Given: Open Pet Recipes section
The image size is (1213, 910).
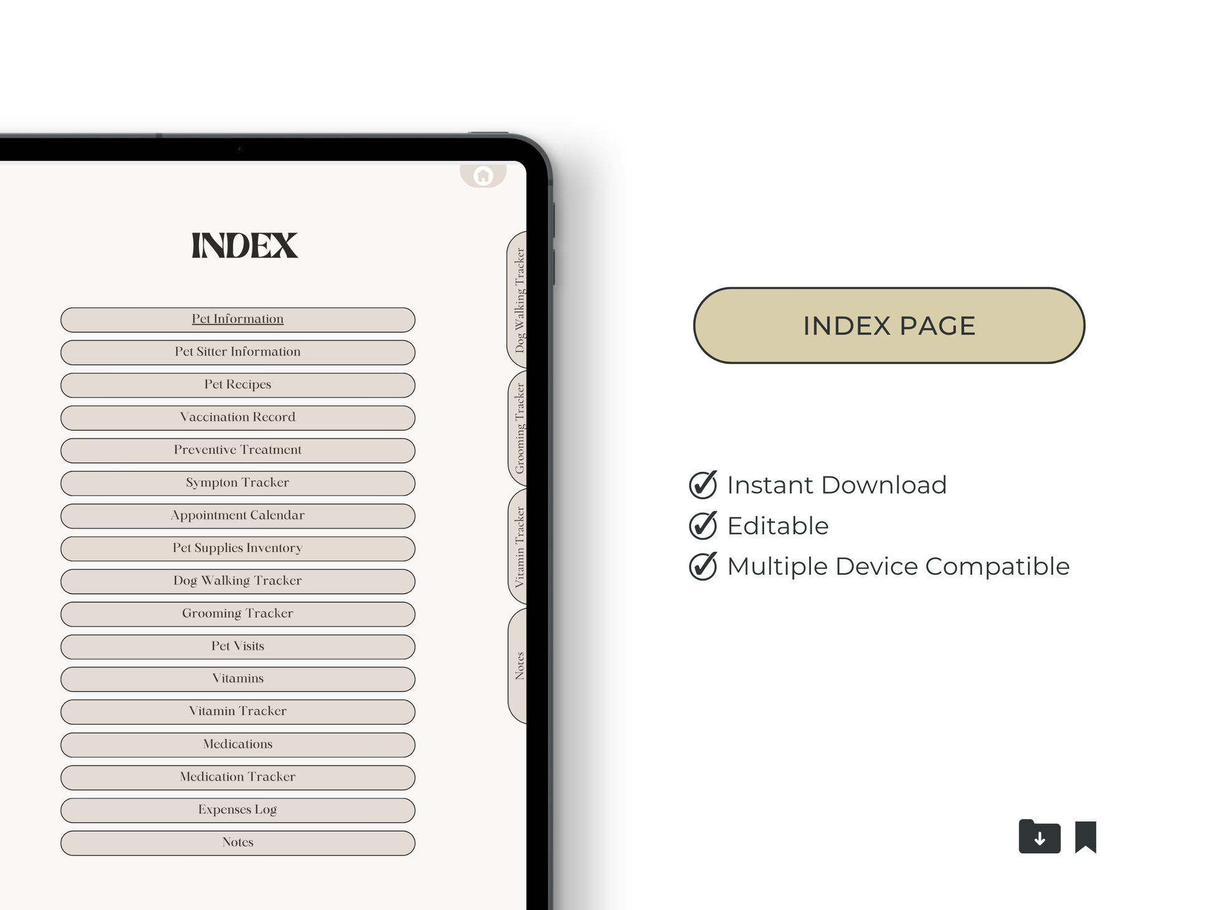Looking at the screenshot, I should click(x=237, y=385).
